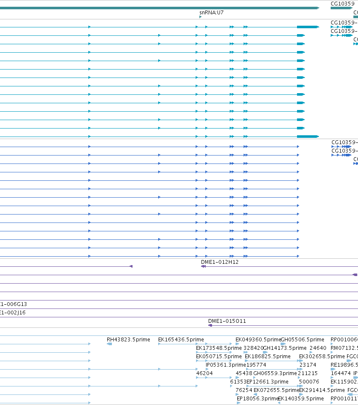Select the EP12661.3prime EST label

pos(268,382)
